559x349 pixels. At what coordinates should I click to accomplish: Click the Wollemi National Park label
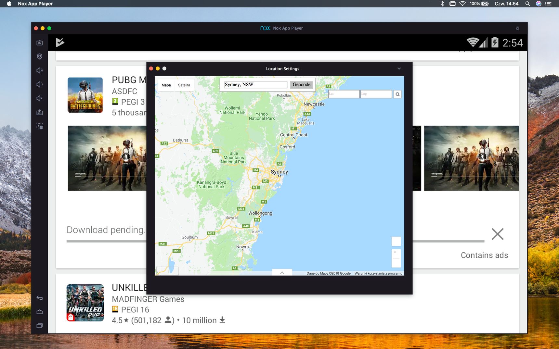tap(232, 110)
